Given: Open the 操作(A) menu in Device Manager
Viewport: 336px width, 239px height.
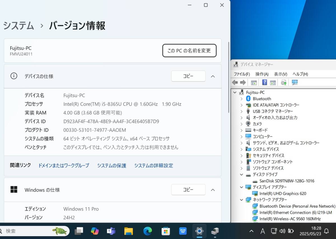Looking at the screenshot, I should [262, 74].
